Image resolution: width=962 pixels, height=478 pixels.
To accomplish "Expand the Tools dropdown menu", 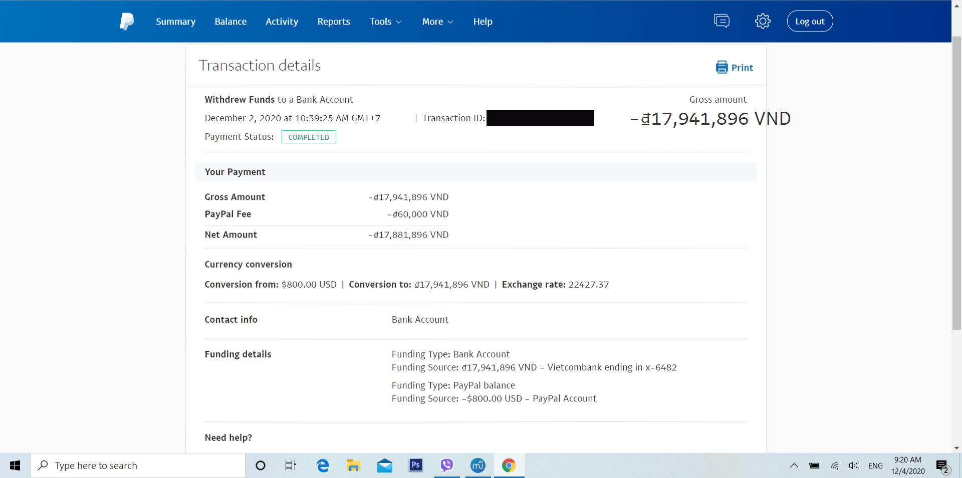I will 385,22.
